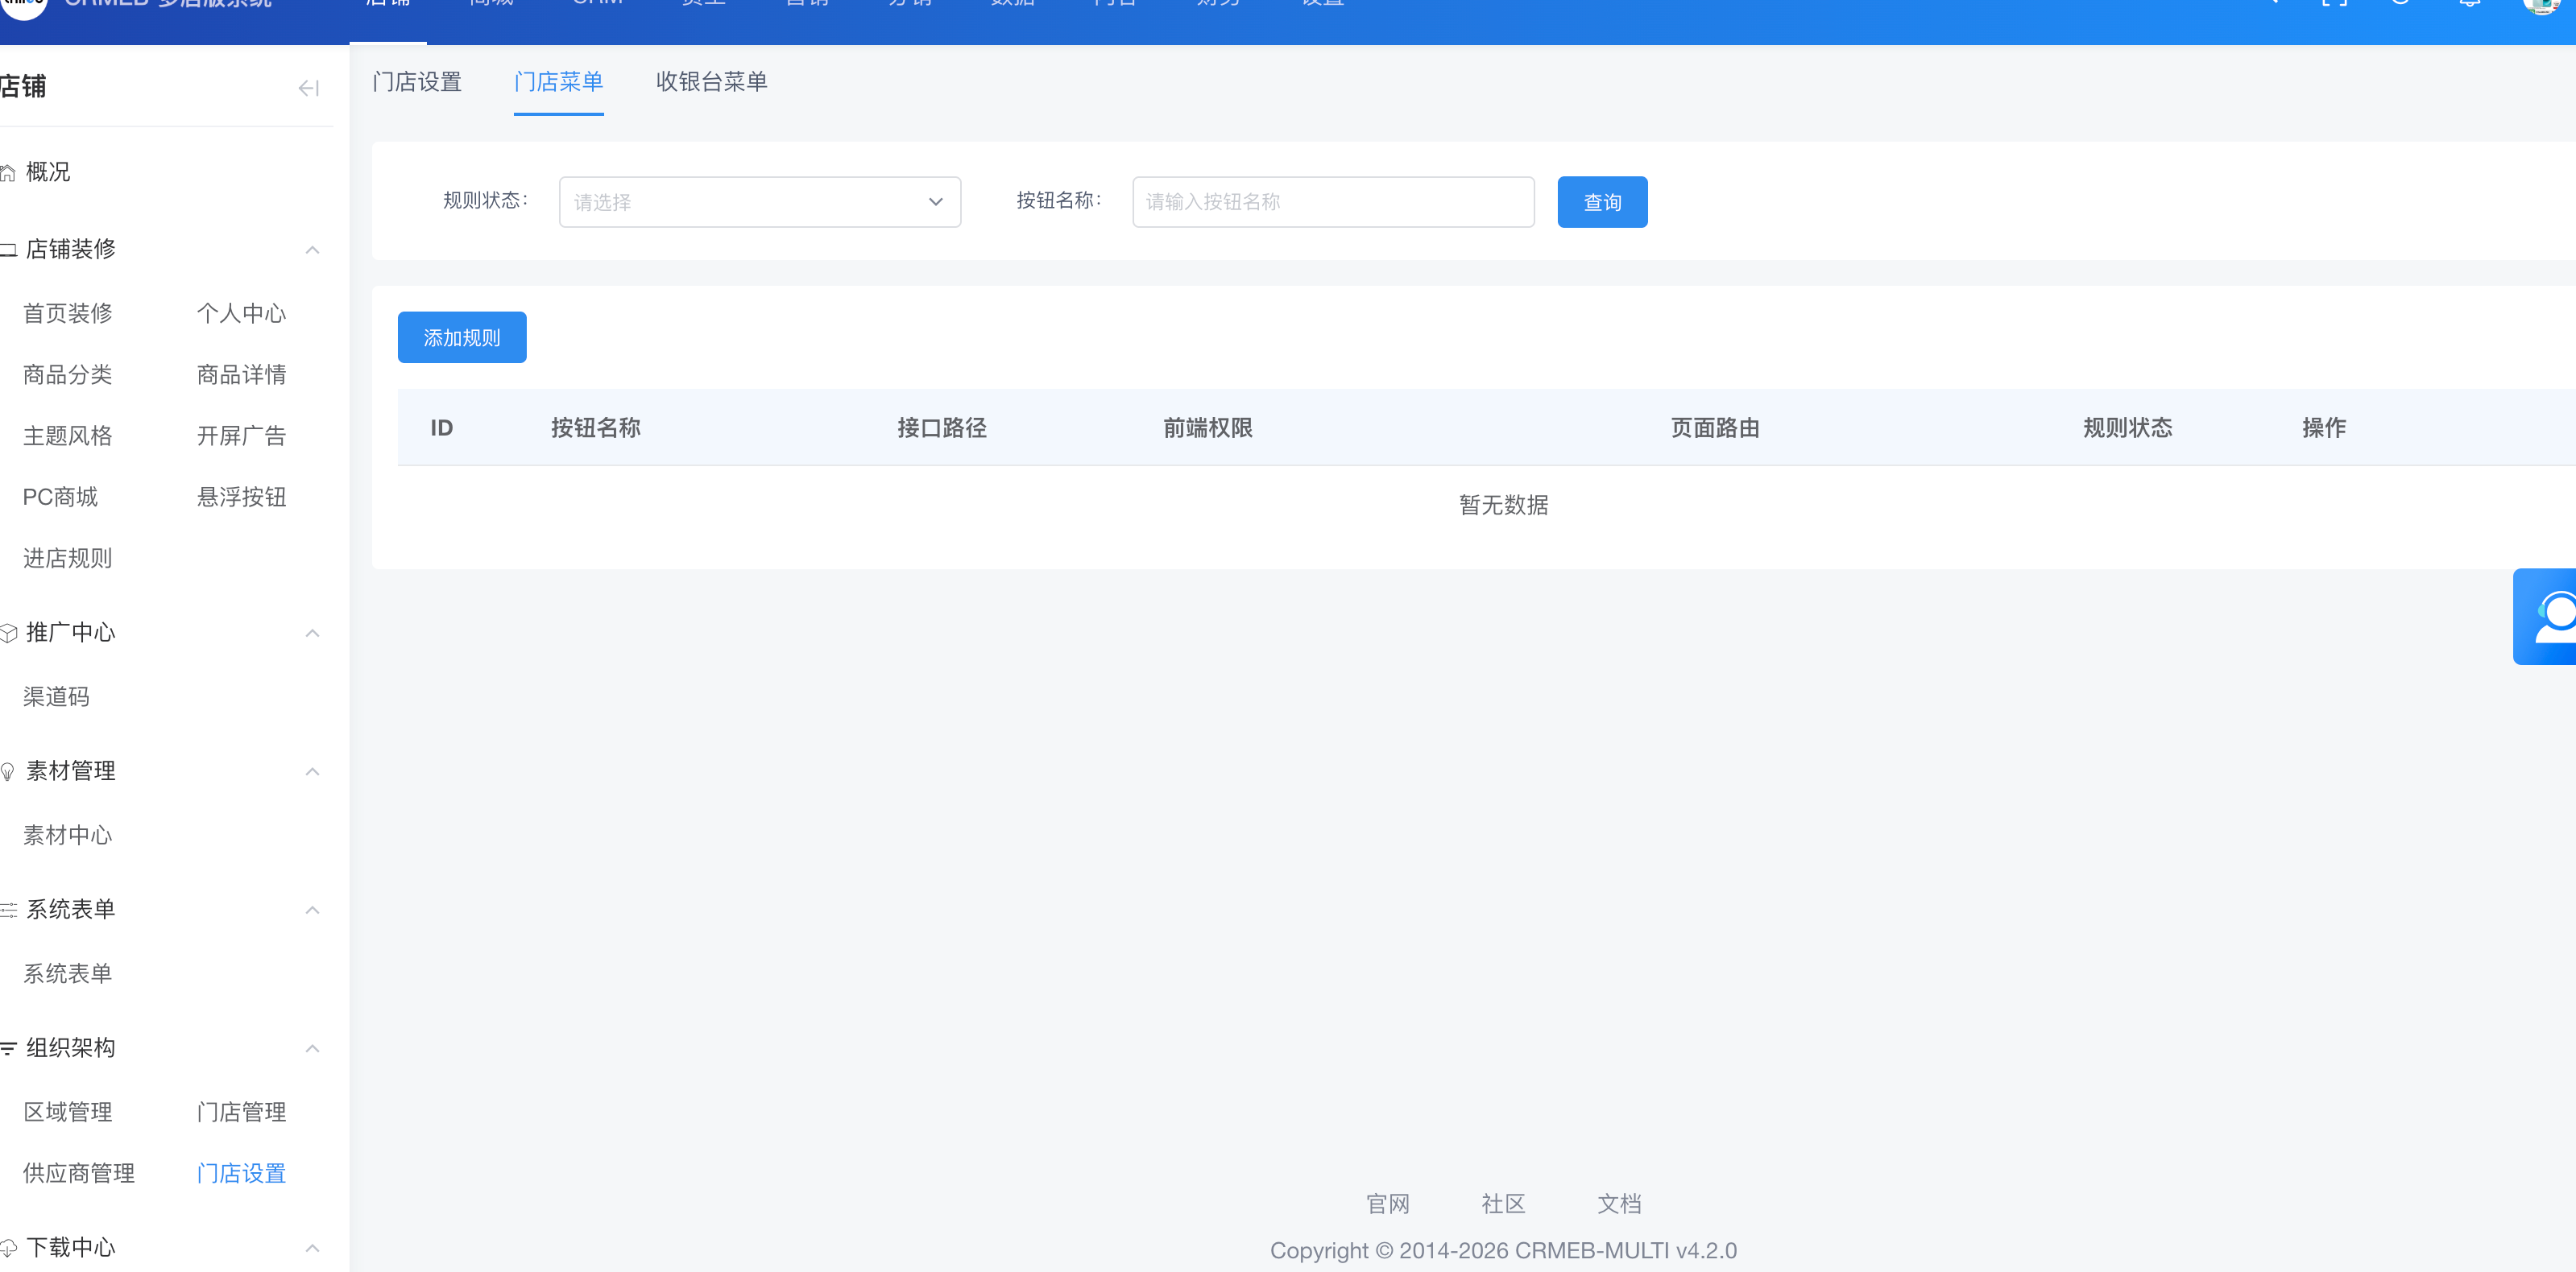The width and height of the screenshot is (2576, 1272).
Task: Click the 社区 footer link
Action: point(1503,1204)
